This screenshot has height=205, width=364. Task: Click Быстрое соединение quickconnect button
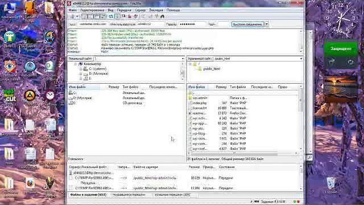pyautogui.click(x=248, y=24)
